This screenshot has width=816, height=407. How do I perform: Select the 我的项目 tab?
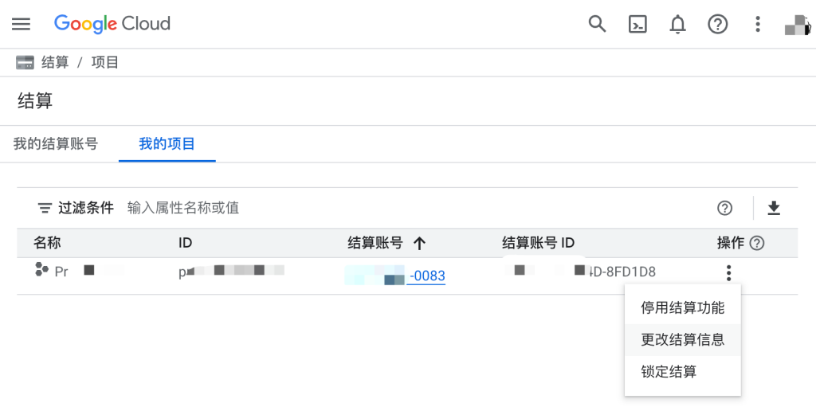pyautogui.click(x=167, y=144)
